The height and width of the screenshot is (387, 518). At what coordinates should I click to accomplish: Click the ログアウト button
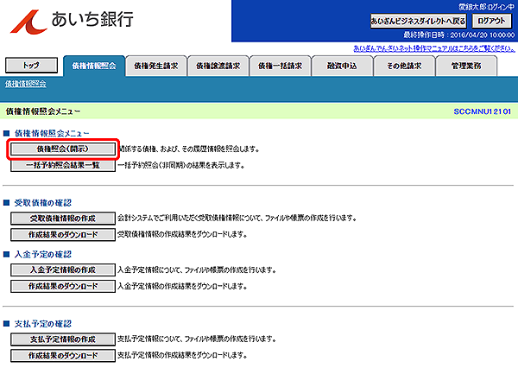click(x=491, y=21)
